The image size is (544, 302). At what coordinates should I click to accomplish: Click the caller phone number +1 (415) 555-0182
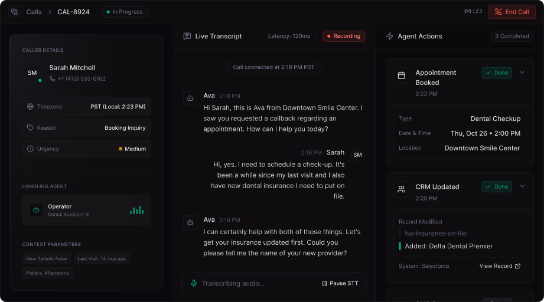coord(82,78)
